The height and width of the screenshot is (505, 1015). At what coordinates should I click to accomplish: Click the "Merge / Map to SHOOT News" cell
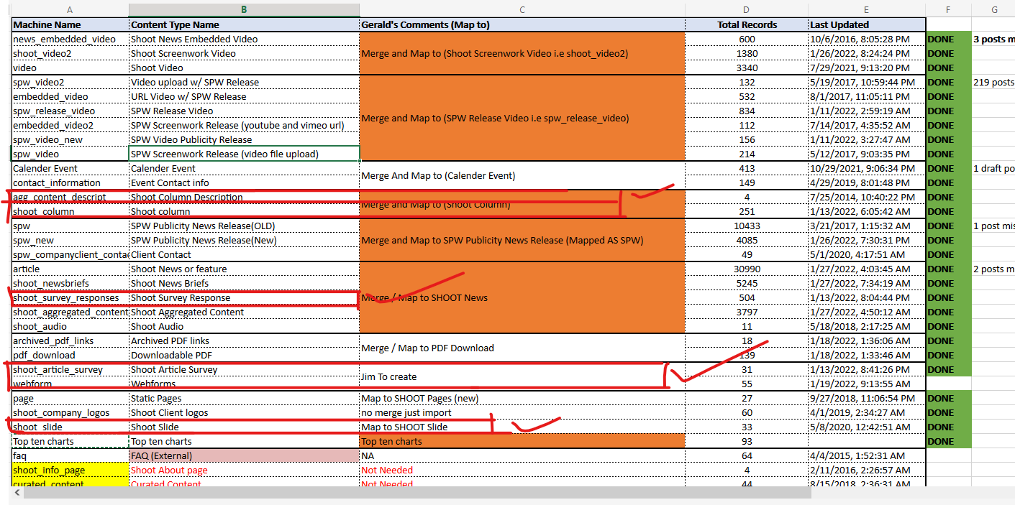(x=522, y=297)
